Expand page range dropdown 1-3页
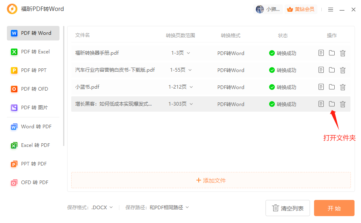Image resolution: width=361 pixels, height=223 pixels. click(x=180, y=53)
